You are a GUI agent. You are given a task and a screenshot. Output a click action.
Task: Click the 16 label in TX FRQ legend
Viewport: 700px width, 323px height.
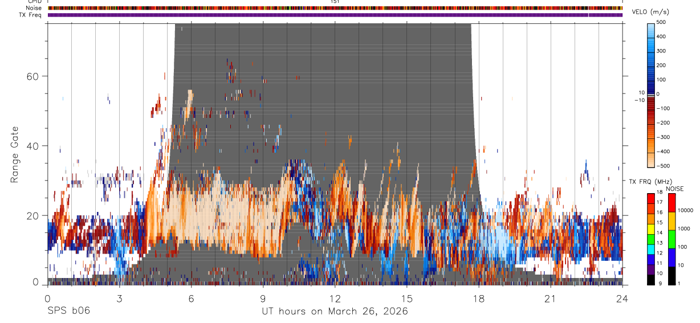tap(660, 212)
